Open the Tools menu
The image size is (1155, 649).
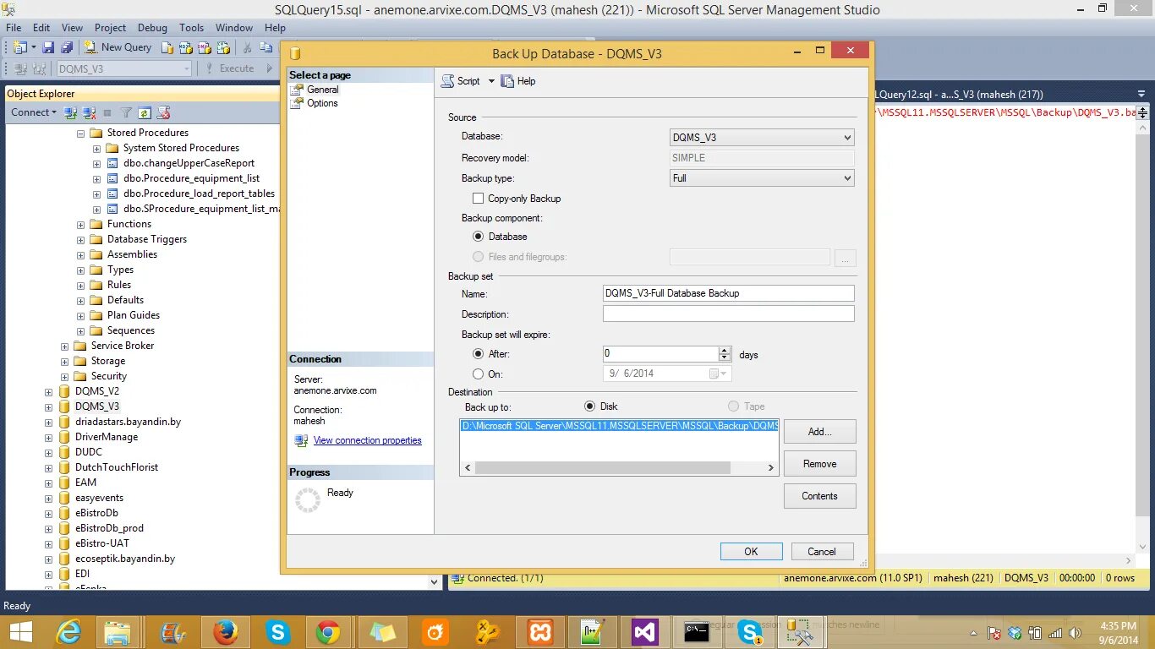pyautogui.click(x=192, y=28)
